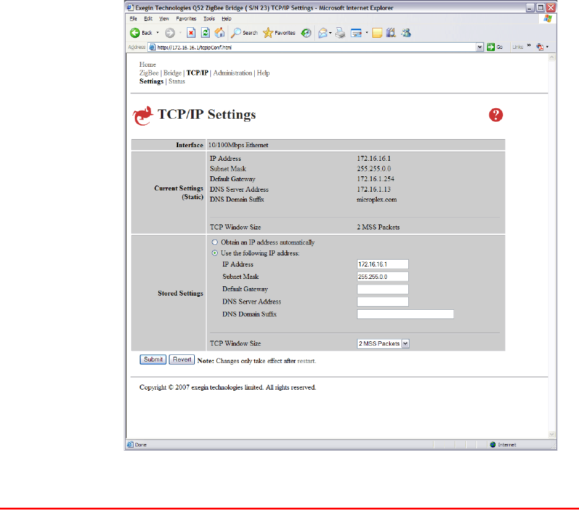Image resolution: width=579 pixels, height=512 pixels.
Task: Click the empty DNS Server Address field
Action: (382, 302)
